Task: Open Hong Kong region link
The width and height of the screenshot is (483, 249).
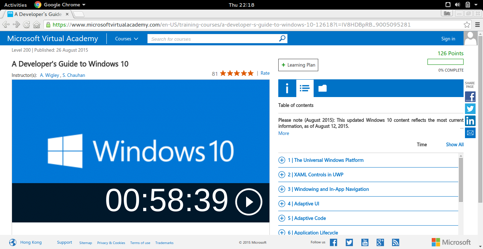Action: coord(31,242)
